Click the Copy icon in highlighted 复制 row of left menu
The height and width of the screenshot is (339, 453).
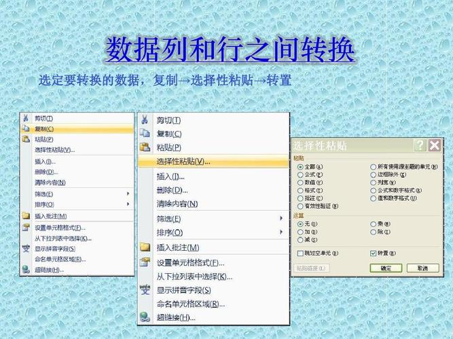(26, 129)
